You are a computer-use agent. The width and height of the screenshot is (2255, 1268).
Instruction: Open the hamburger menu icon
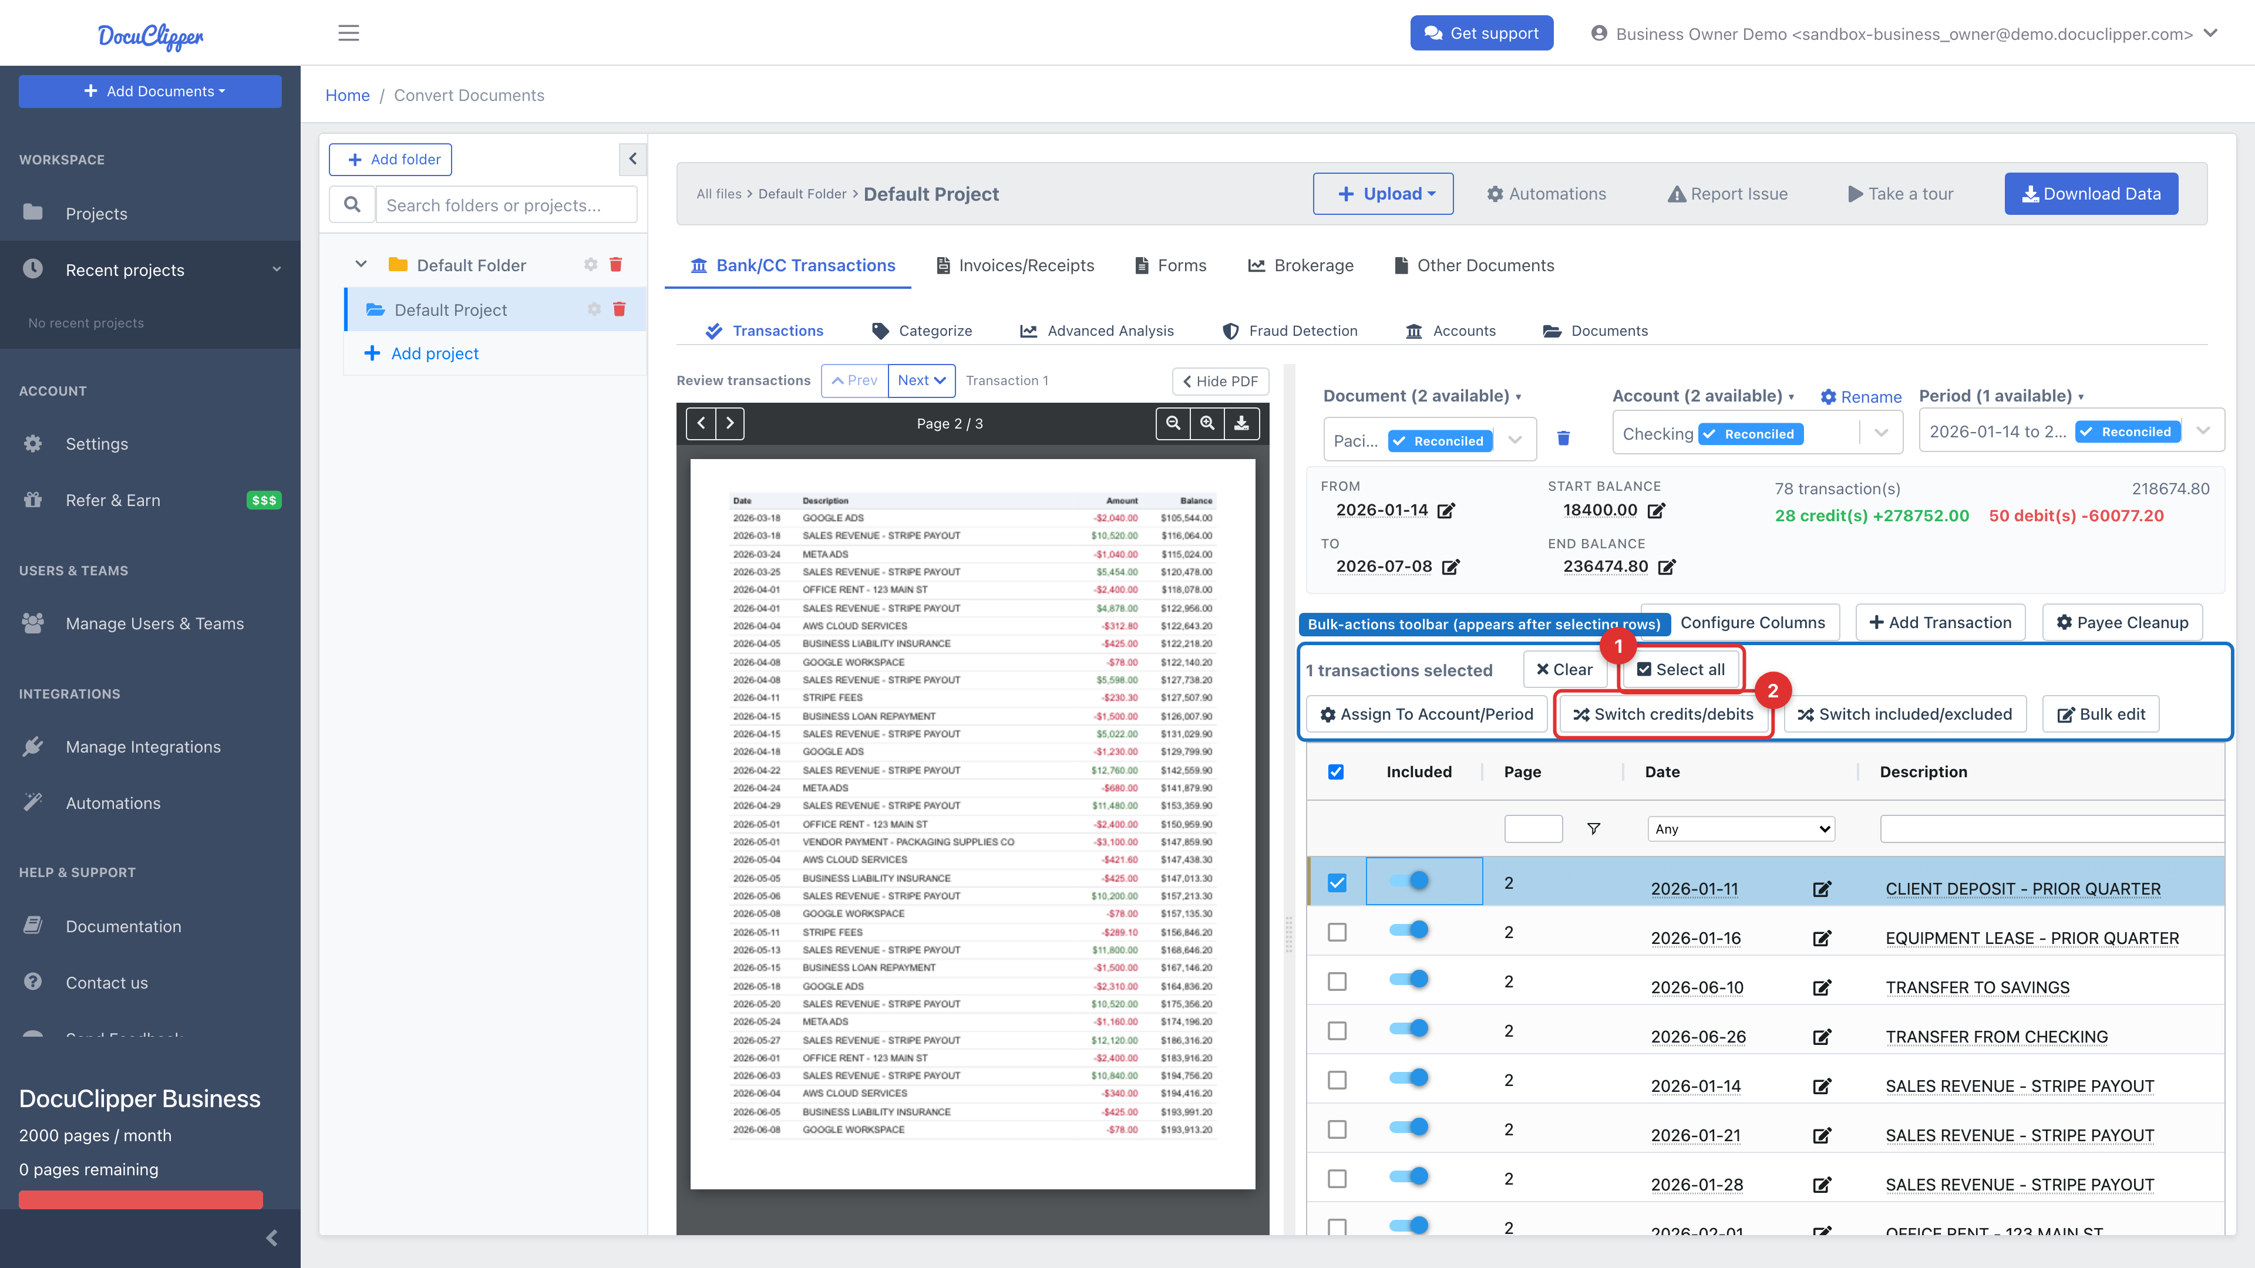pyautogui.click(x=348, y=33)
